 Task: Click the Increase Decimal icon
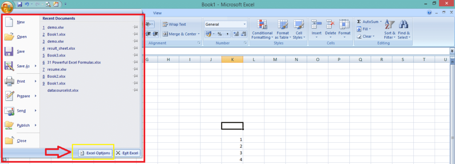[x=236, y=34]
